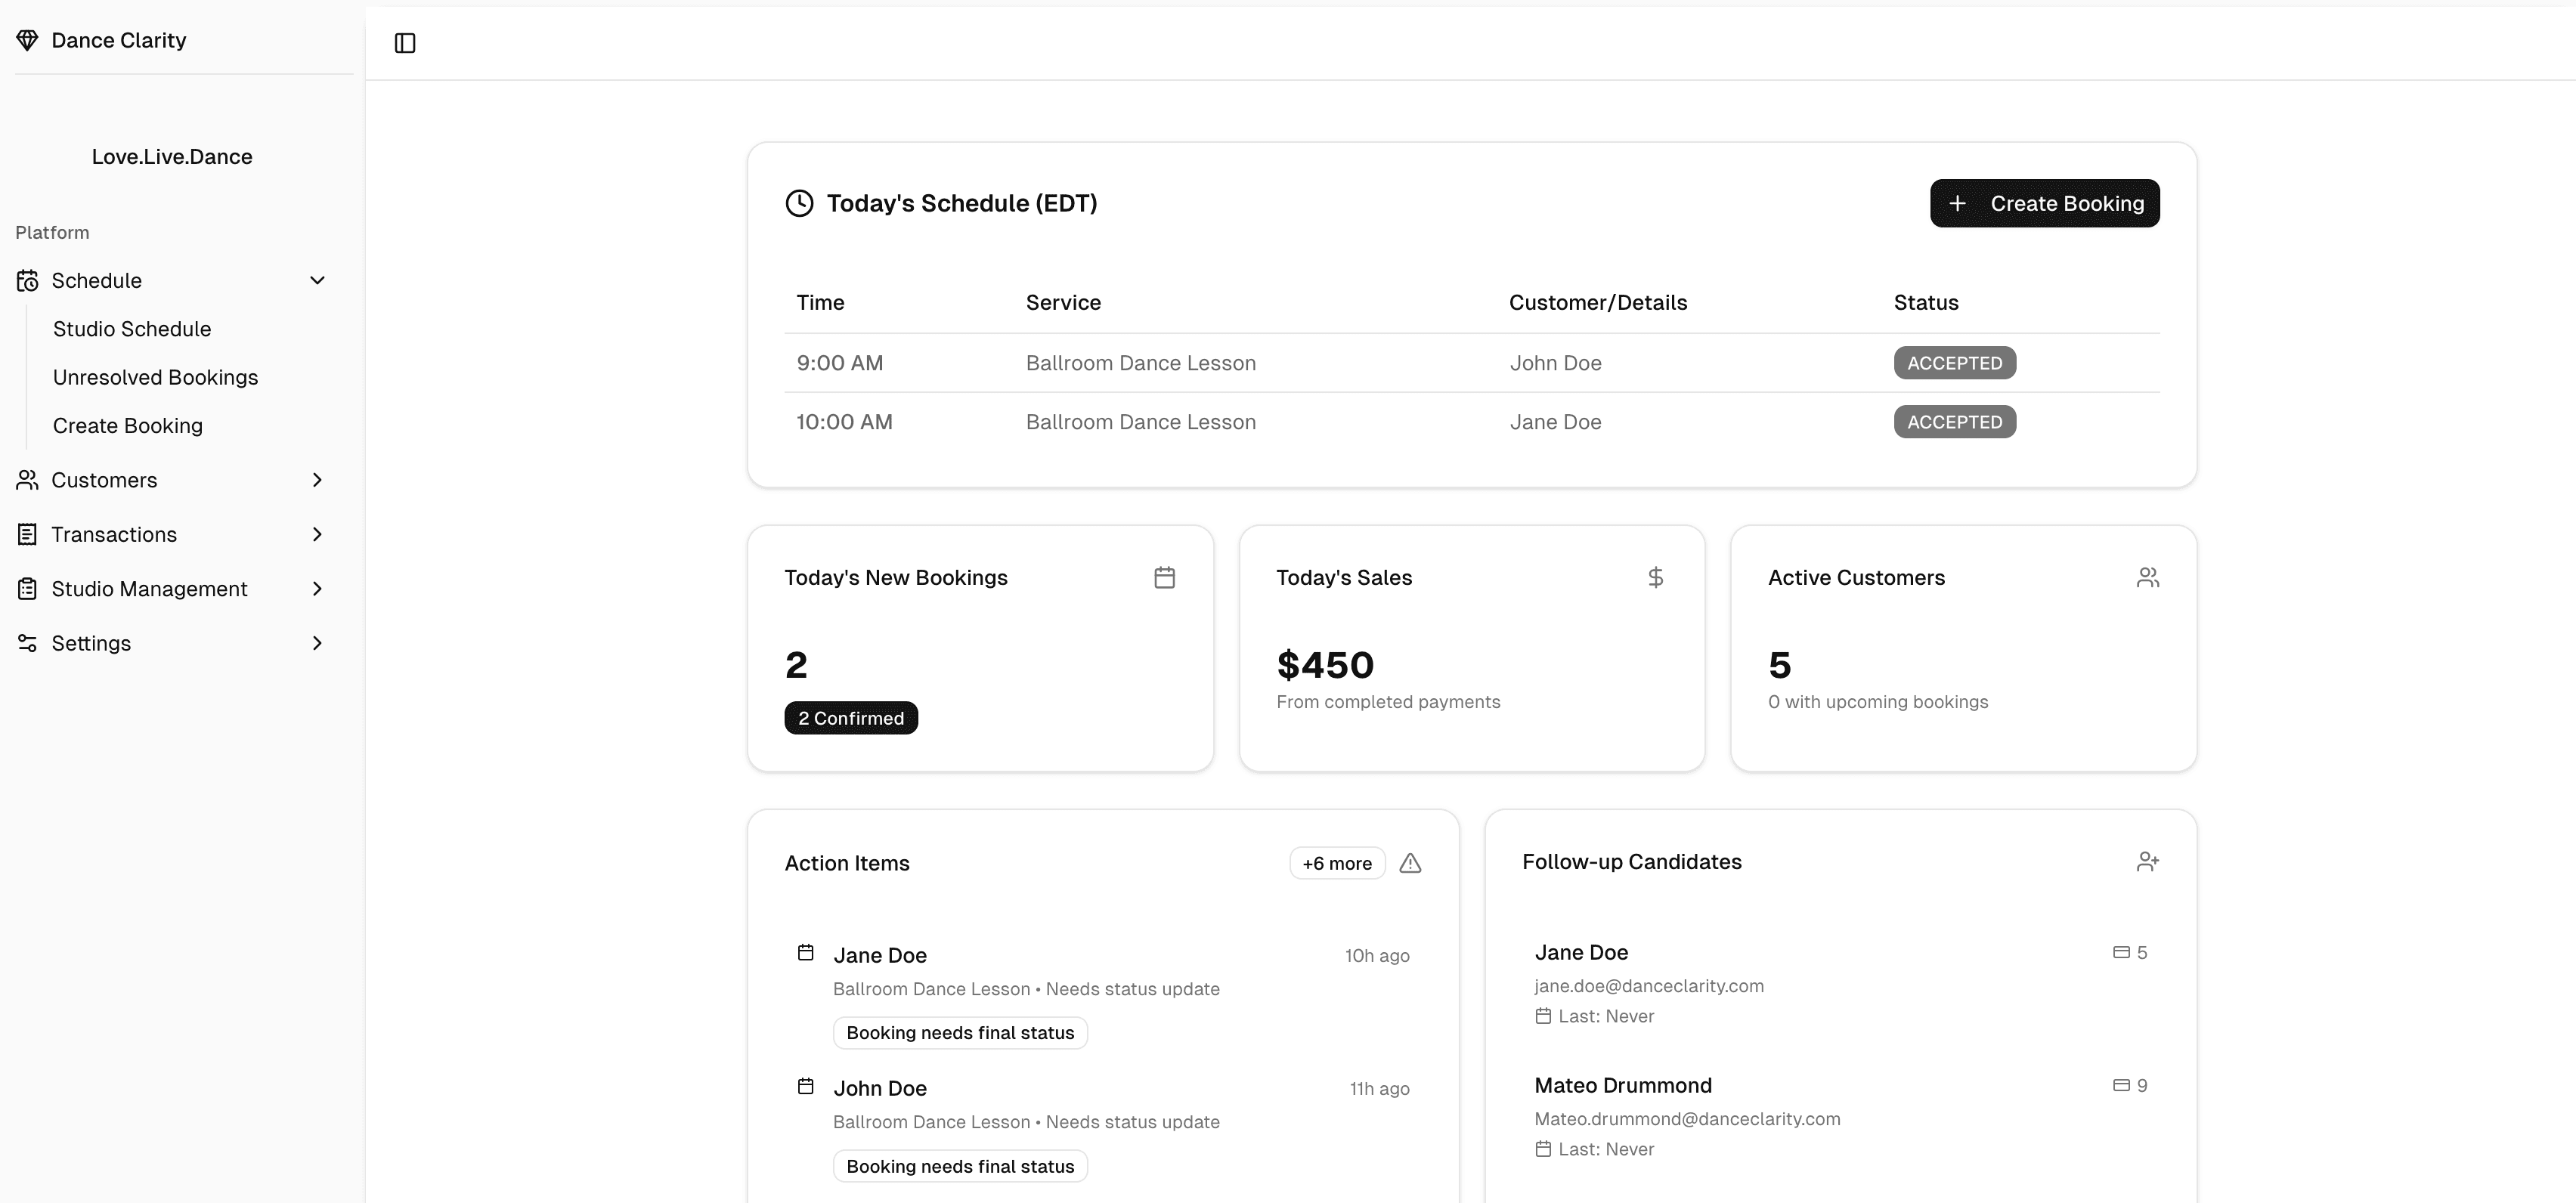Open Settings via its sliders icon
2576x1203 pixels.
(x=27, y=643)
